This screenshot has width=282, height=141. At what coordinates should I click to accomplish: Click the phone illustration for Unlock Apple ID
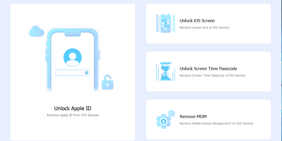[x=73, y=60]
